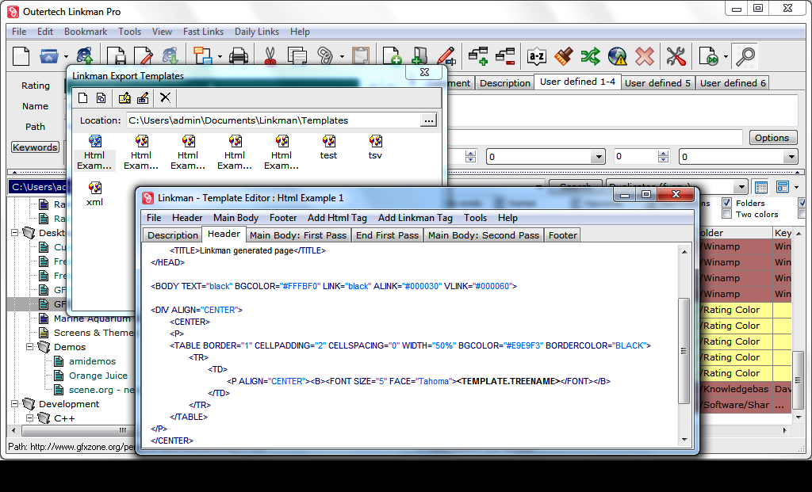
Task: Click the duplicate template icon in Export Templates
Action: (x=101, y=97)
